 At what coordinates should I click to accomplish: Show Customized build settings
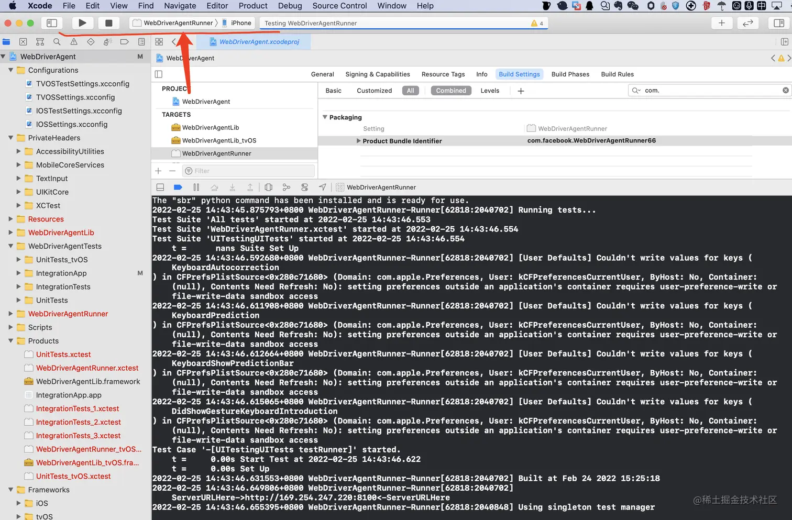pos(374,91)
